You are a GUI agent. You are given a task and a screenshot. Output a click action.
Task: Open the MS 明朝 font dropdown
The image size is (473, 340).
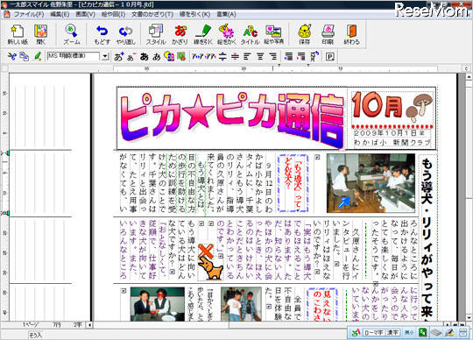[105, 56]
